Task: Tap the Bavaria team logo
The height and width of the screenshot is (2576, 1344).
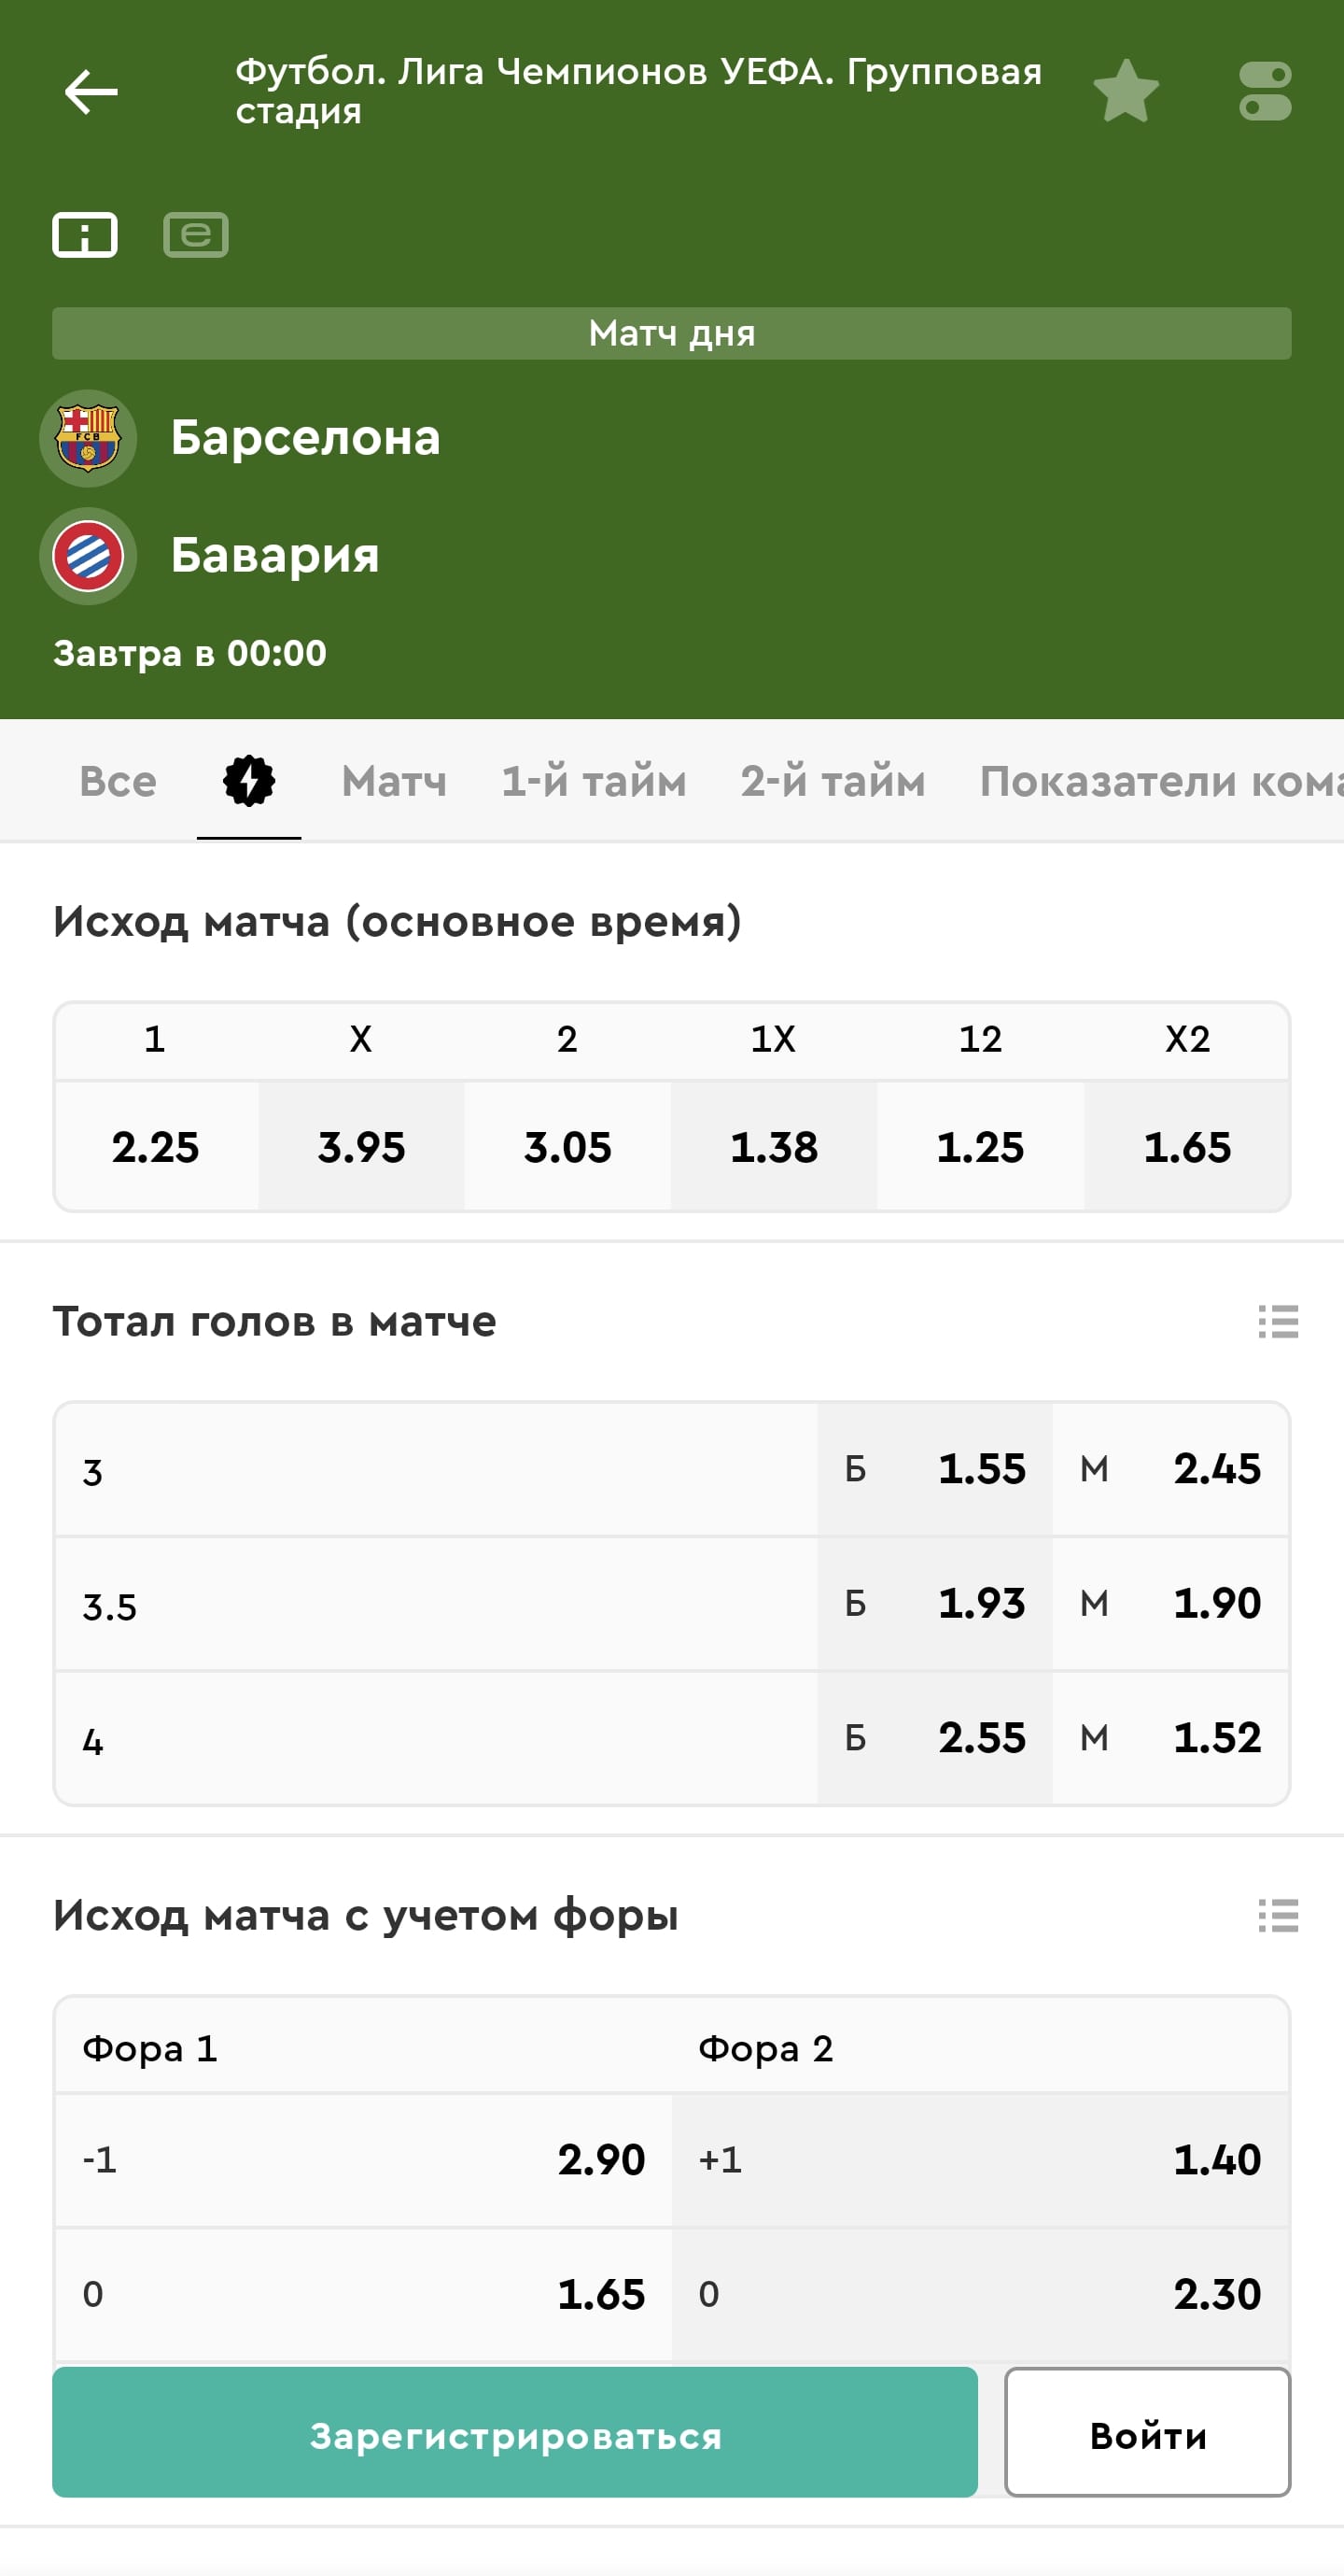Action: 88,556
